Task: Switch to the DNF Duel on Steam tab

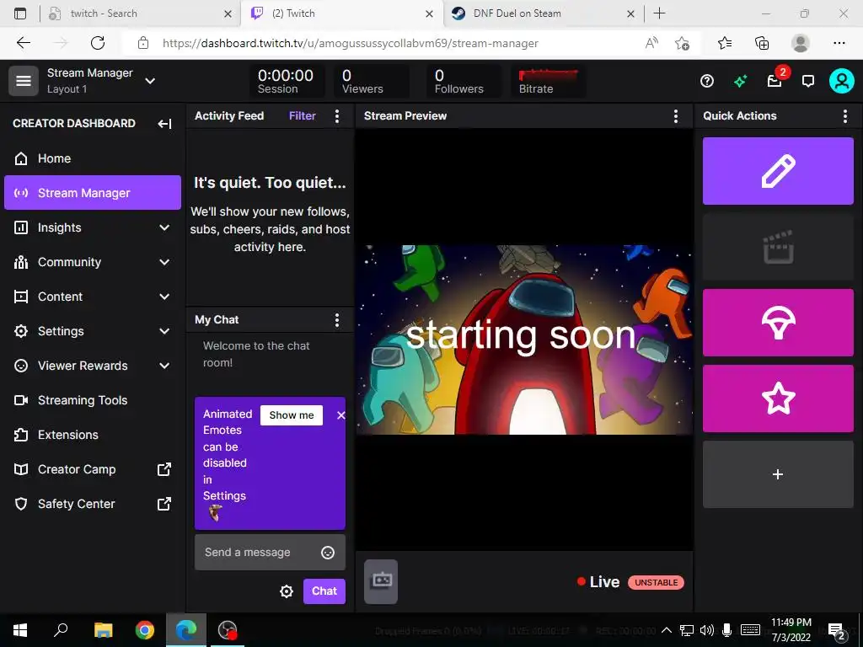Action: [543, 13]
